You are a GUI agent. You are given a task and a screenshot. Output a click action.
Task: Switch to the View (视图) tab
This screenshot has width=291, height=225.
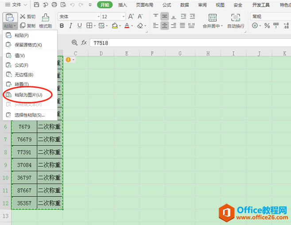[x=220, y=5]
